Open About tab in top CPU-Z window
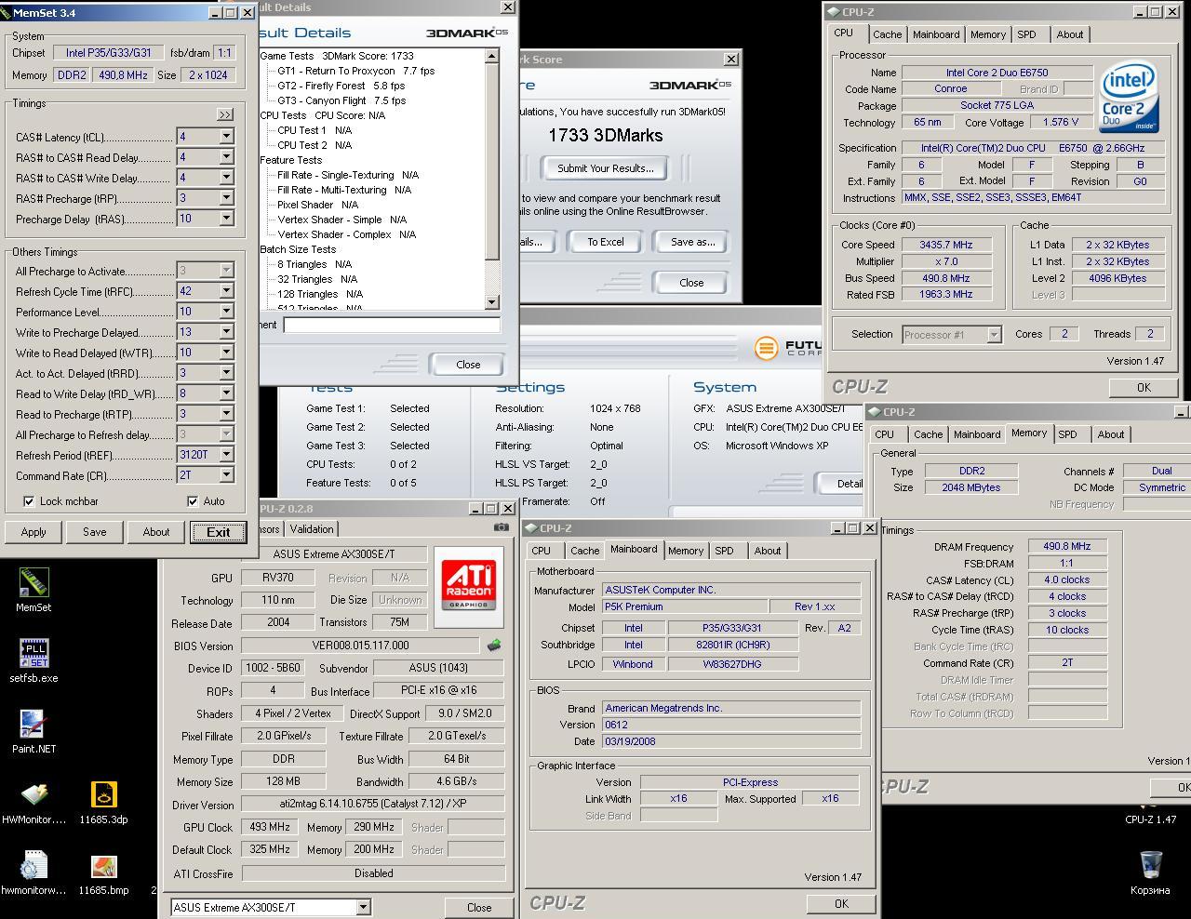The height and width of the screenshot is (919, 1191). click(x=1070, y=34)
